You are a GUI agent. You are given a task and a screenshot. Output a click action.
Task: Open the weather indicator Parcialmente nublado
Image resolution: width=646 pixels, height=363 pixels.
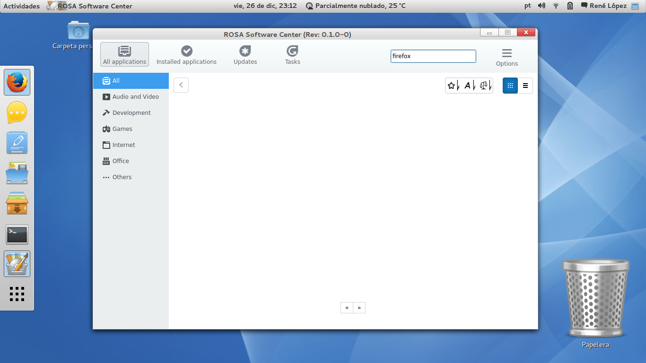coord(356,6)
